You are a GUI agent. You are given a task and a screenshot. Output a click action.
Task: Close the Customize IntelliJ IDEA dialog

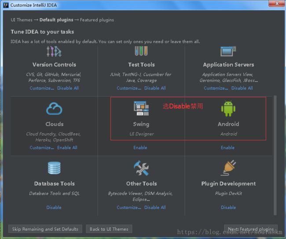coord(277,4)
